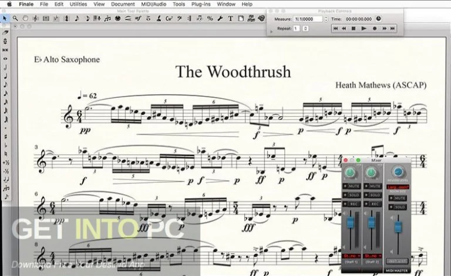Click Stop in Playback Controls
The image size is (451, 276).
pyautogui.click(x=354, y=28)
